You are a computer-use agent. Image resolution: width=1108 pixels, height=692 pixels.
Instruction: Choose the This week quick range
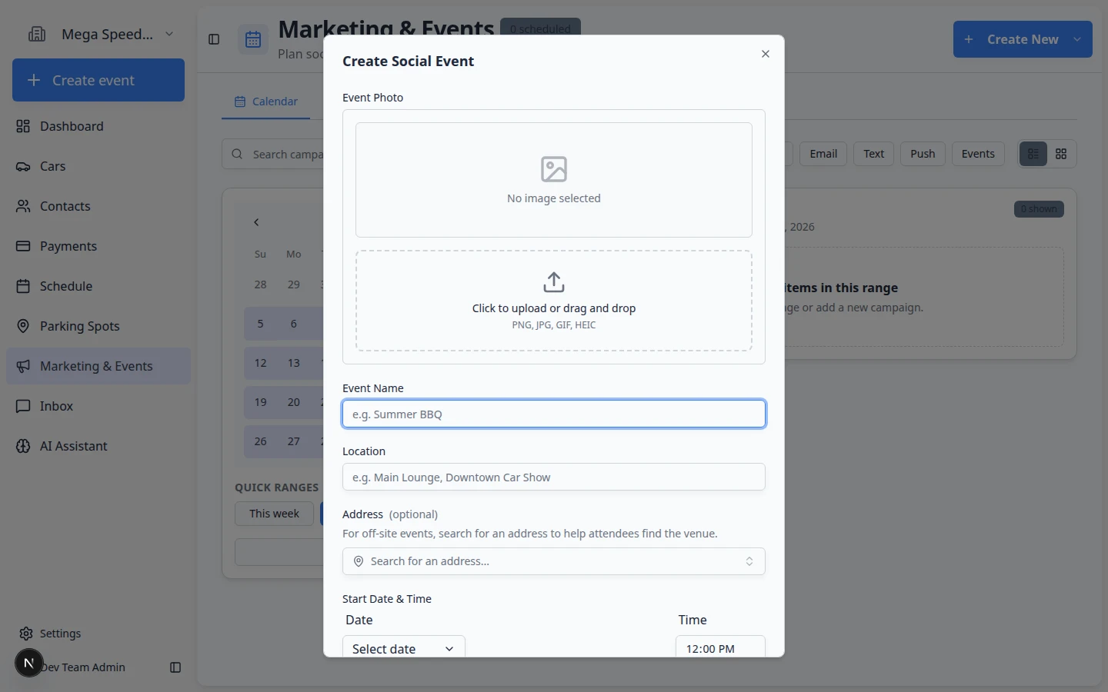[x=274, y=514]
